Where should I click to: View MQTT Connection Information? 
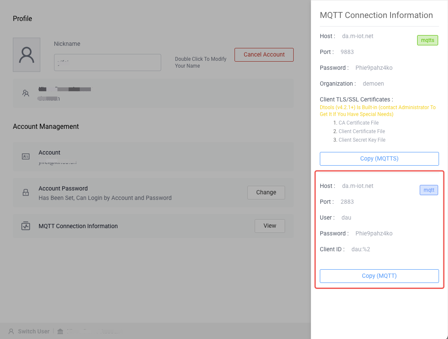click(x=270, y=226)
